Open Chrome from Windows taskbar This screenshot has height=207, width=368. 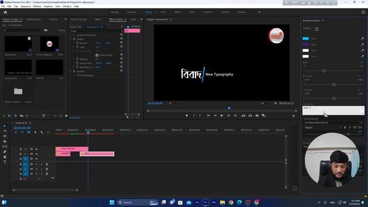(x=231, y=202)
